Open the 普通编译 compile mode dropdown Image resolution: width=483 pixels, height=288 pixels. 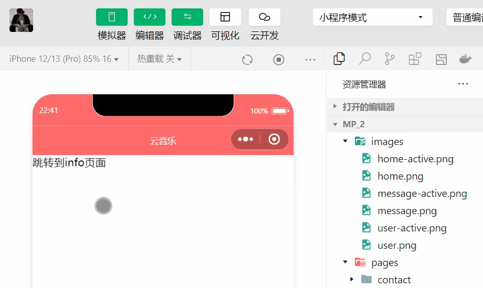tap(465, 17)
